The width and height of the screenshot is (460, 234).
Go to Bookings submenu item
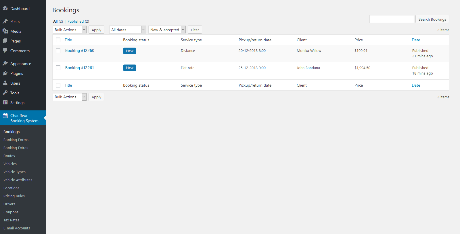11,132
